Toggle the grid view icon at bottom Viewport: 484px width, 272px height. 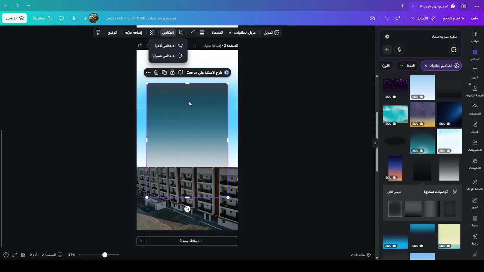point(23,255)
